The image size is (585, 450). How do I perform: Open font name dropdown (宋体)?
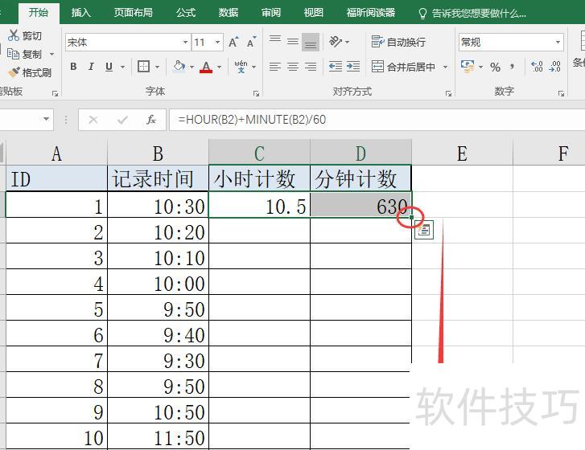pos(185,42)
